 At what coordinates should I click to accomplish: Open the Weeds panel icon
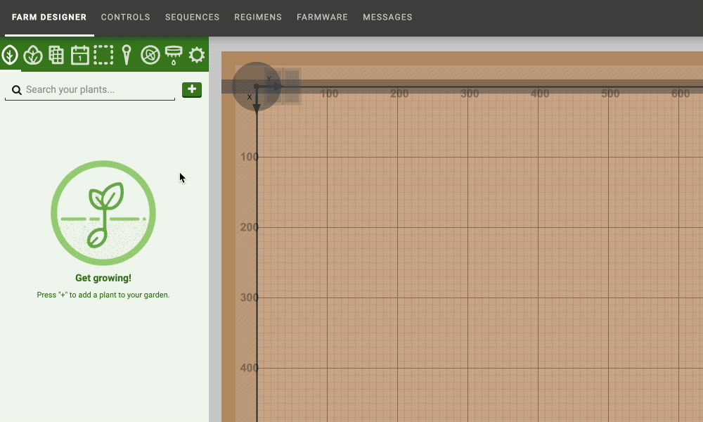pyautogui.click(x=150, y=55)
